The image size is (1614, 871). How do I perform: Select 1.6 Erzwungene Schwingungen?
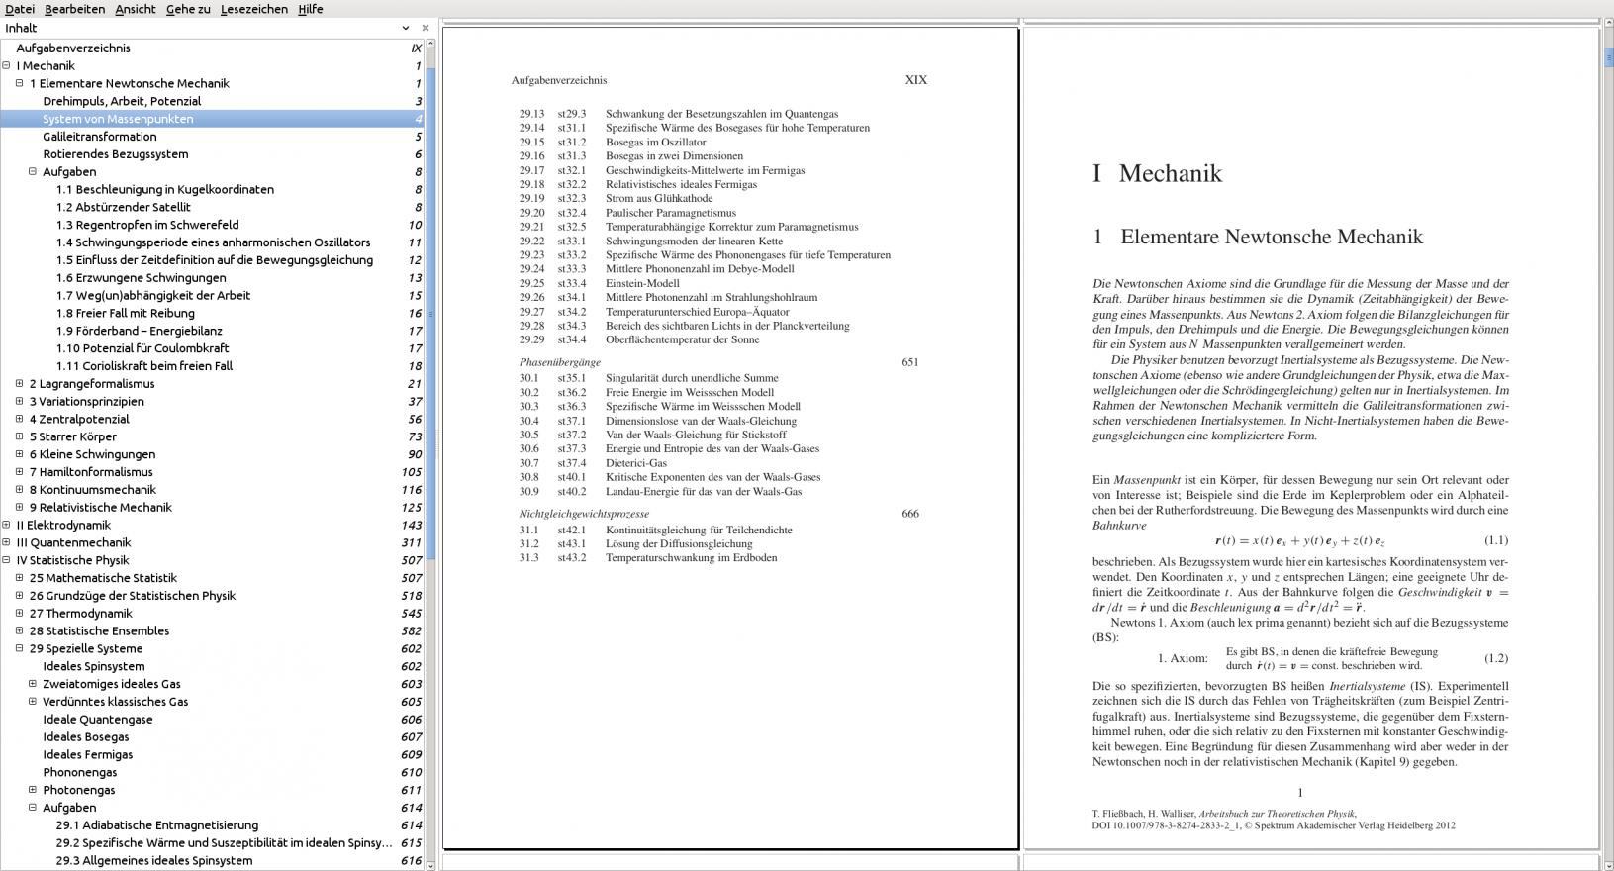[x=142, y=278]
